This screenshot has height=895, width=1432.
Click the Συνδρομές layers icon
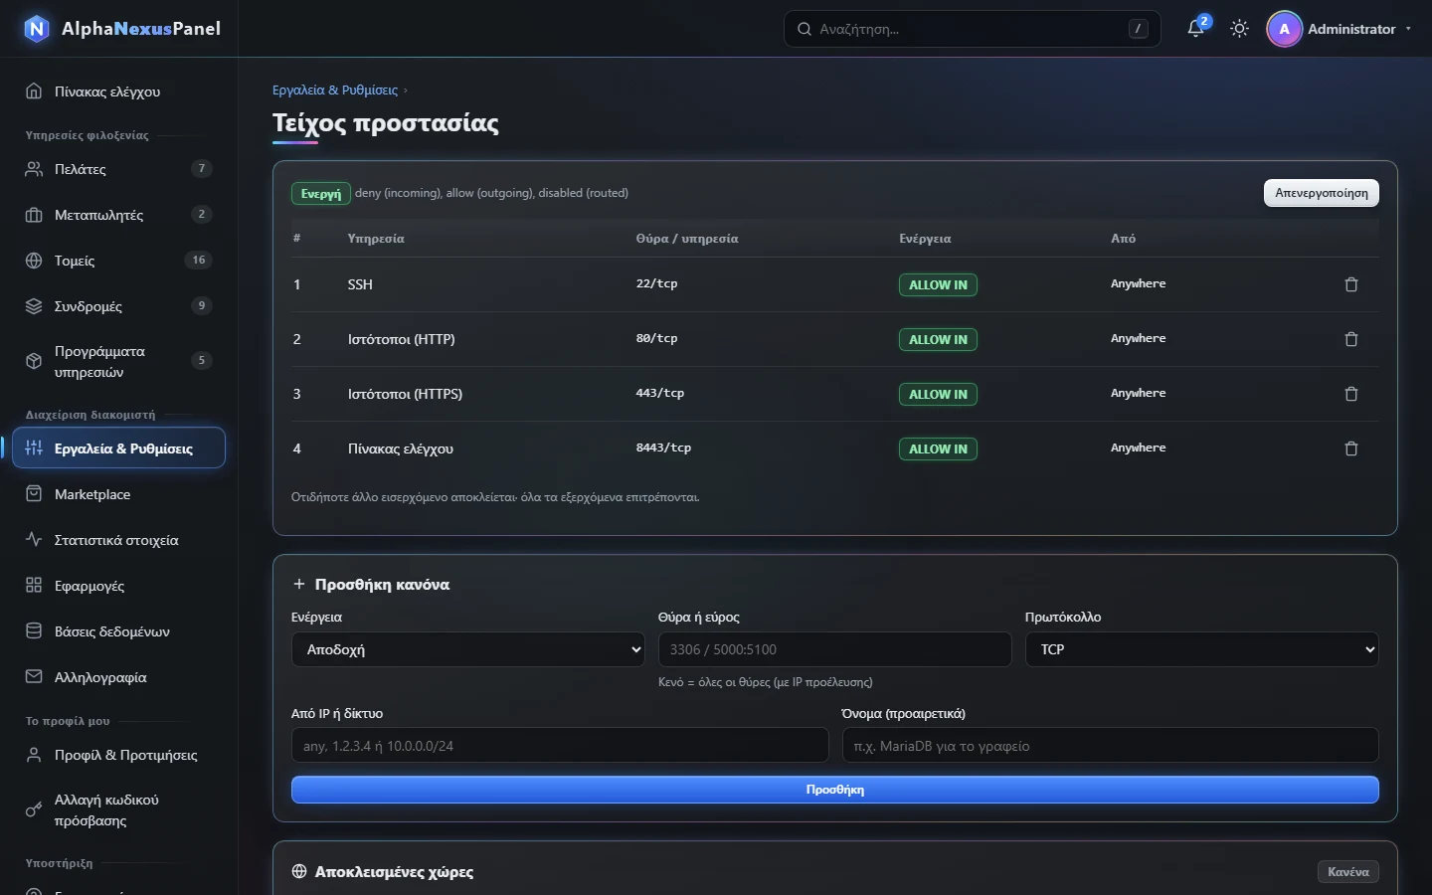coord(34,306)
